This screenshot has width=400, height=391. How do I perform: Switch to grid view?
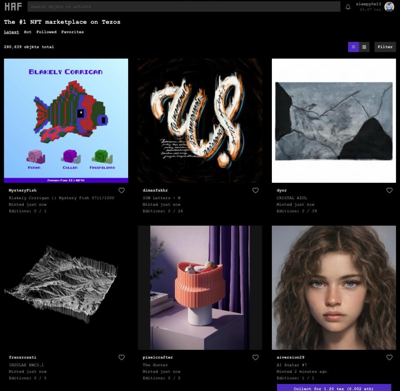[364, 47]
